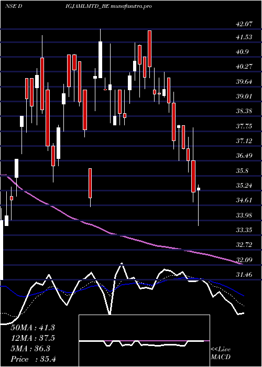Click the 36.49 price axis label
This screenshot has height=367, width=262.
pyautogui.click(x=245, y=156)
